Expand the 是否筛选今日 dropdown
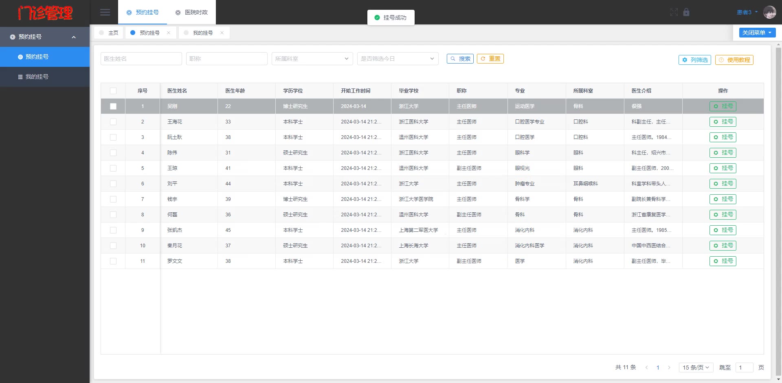 pos(398,59)
